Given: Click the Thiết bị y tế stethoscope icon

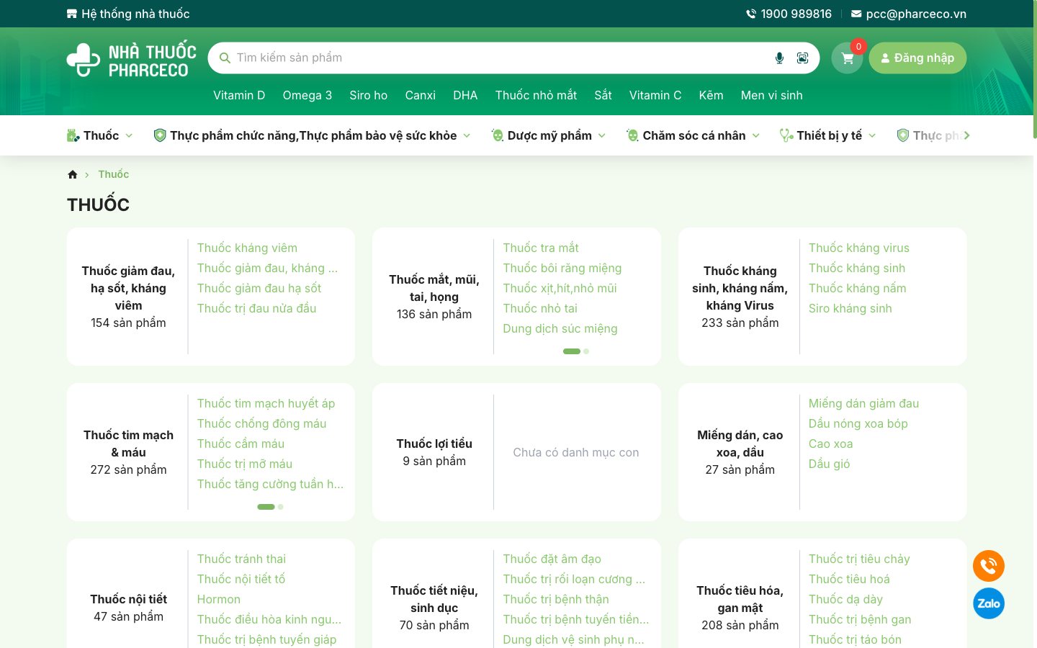Looking at the screenshot, I should point(786,135).
